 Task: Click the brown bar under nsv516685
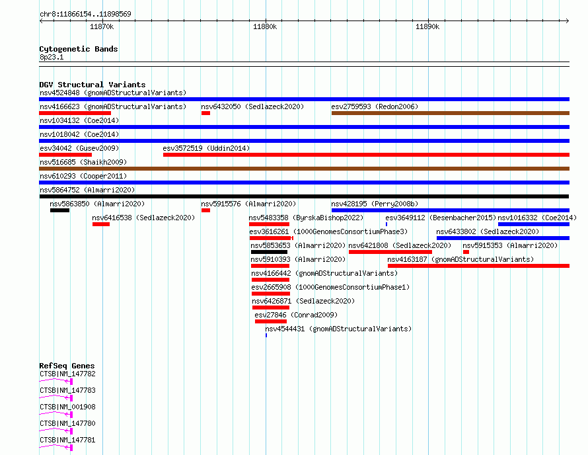pyautogui.click(x=304, y=169)
